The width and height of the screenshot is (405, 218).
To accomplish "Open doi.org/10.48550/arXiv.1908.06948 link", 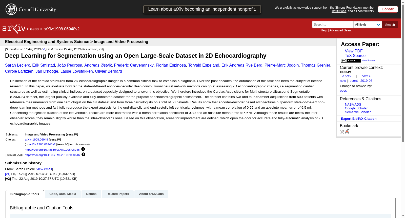I will coord(52,150).
